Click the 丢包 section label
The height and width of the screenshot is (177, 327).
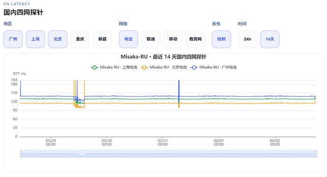[216, 24]
